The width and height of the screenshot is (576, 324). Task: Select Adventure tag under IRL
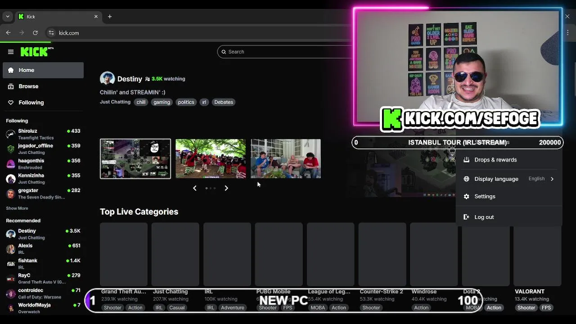pos(233,308)
